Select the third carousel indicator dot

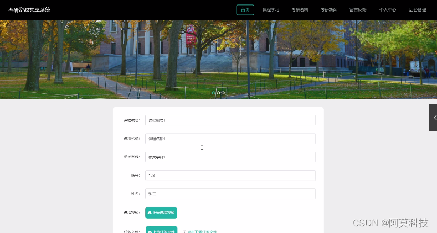click(x=223, y=93)
